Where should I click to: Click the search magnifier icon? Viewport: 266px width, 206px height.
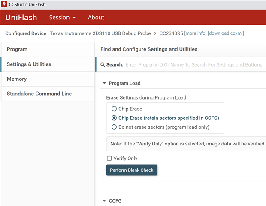pos(103,65)
